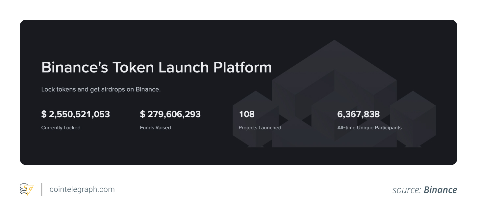477x216 pixels.
Task: Click the Binance's Token Launch Platform heading
Action: point(156,67)
